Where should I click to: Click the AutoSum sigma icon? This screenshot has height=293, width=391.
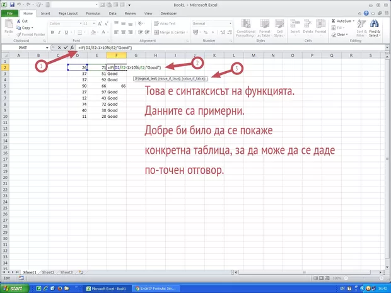click(x=334, y=21)
